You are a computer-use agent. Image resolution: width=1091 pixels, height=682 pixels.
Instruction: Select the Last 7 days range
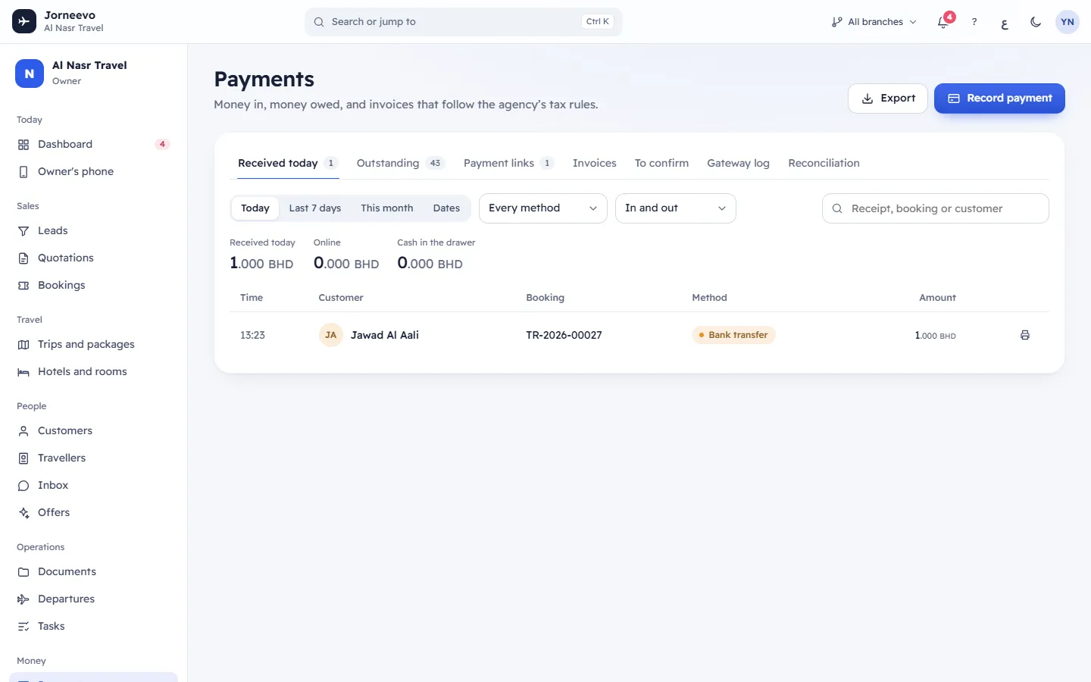coord(315,208)
